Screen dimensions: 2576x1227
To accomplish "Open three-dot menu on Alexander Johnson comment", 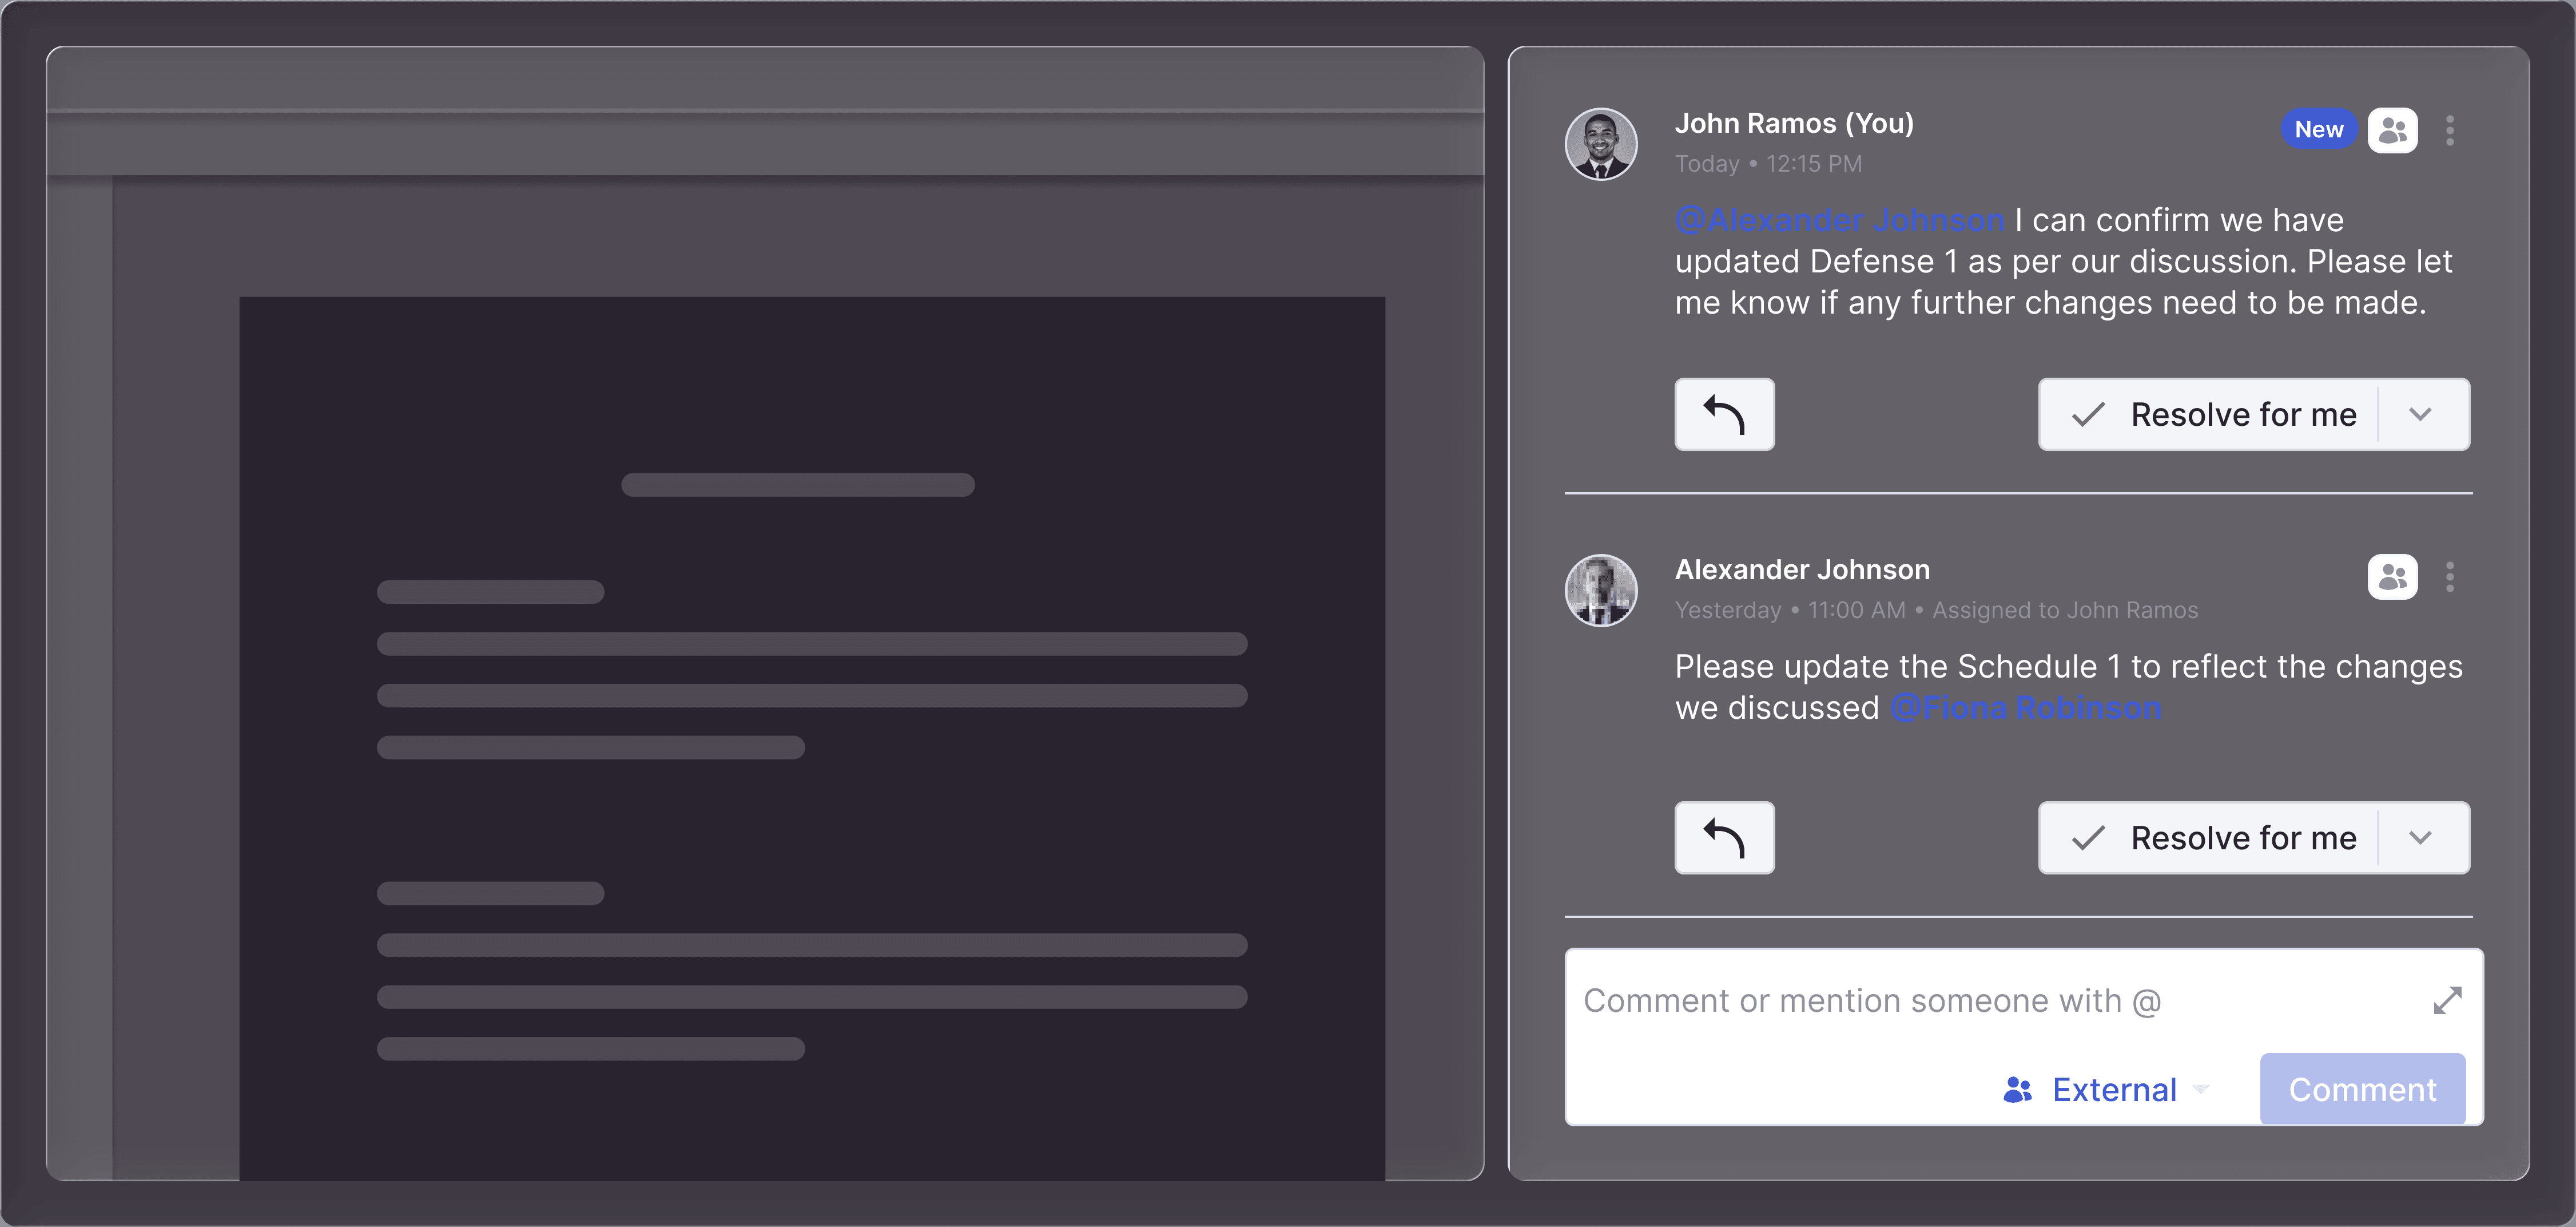I will (2449, 576).
